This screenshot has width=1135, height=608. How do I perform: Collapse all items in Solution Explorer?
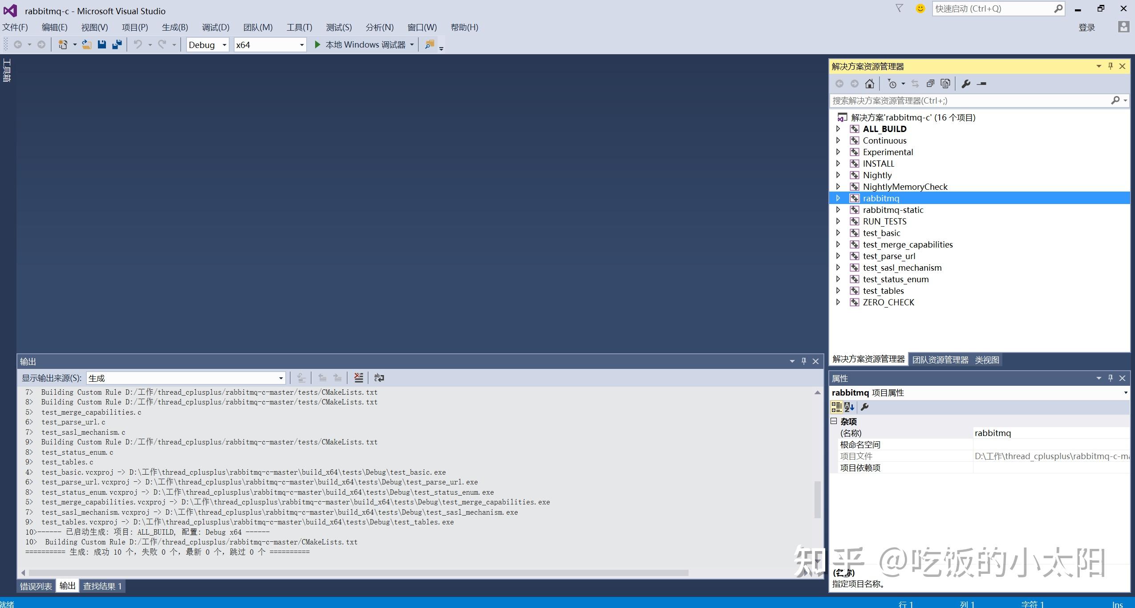[930, 84]
